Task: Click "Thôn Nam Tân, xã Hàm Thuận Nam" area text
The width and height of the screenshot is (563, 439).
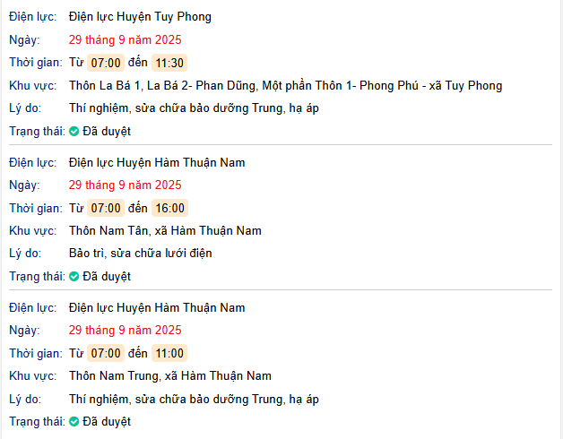Action: (165, 231)
